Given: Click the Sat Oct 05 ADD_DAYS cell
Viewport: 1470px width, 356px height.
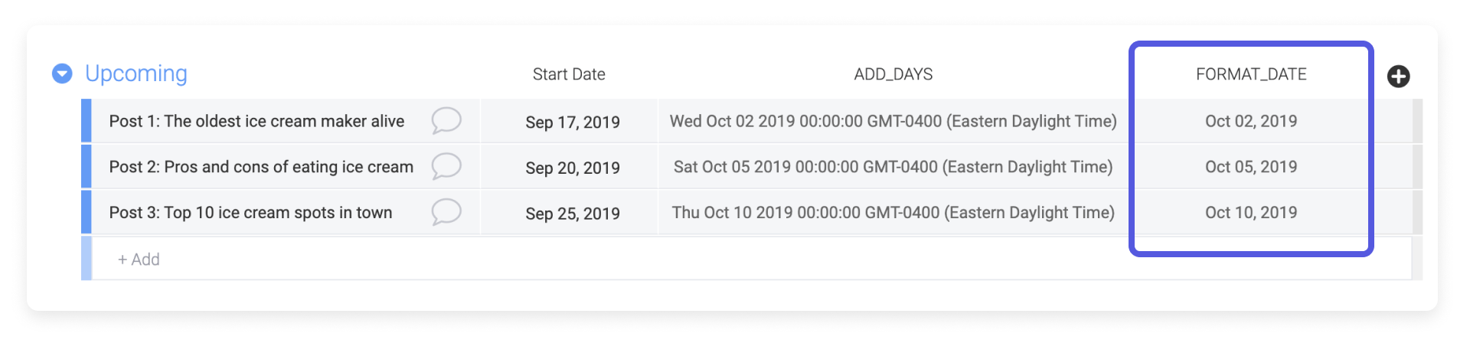Looking at the screenshot, I should pos(893,167).
